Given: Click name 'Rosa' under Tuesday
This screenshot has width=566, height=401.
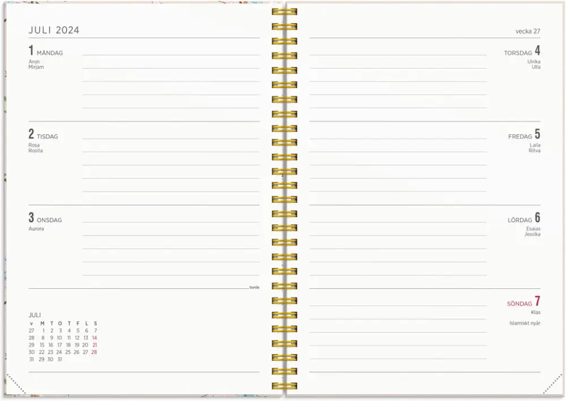Looking at the screenshot, I should pos(34,145).
